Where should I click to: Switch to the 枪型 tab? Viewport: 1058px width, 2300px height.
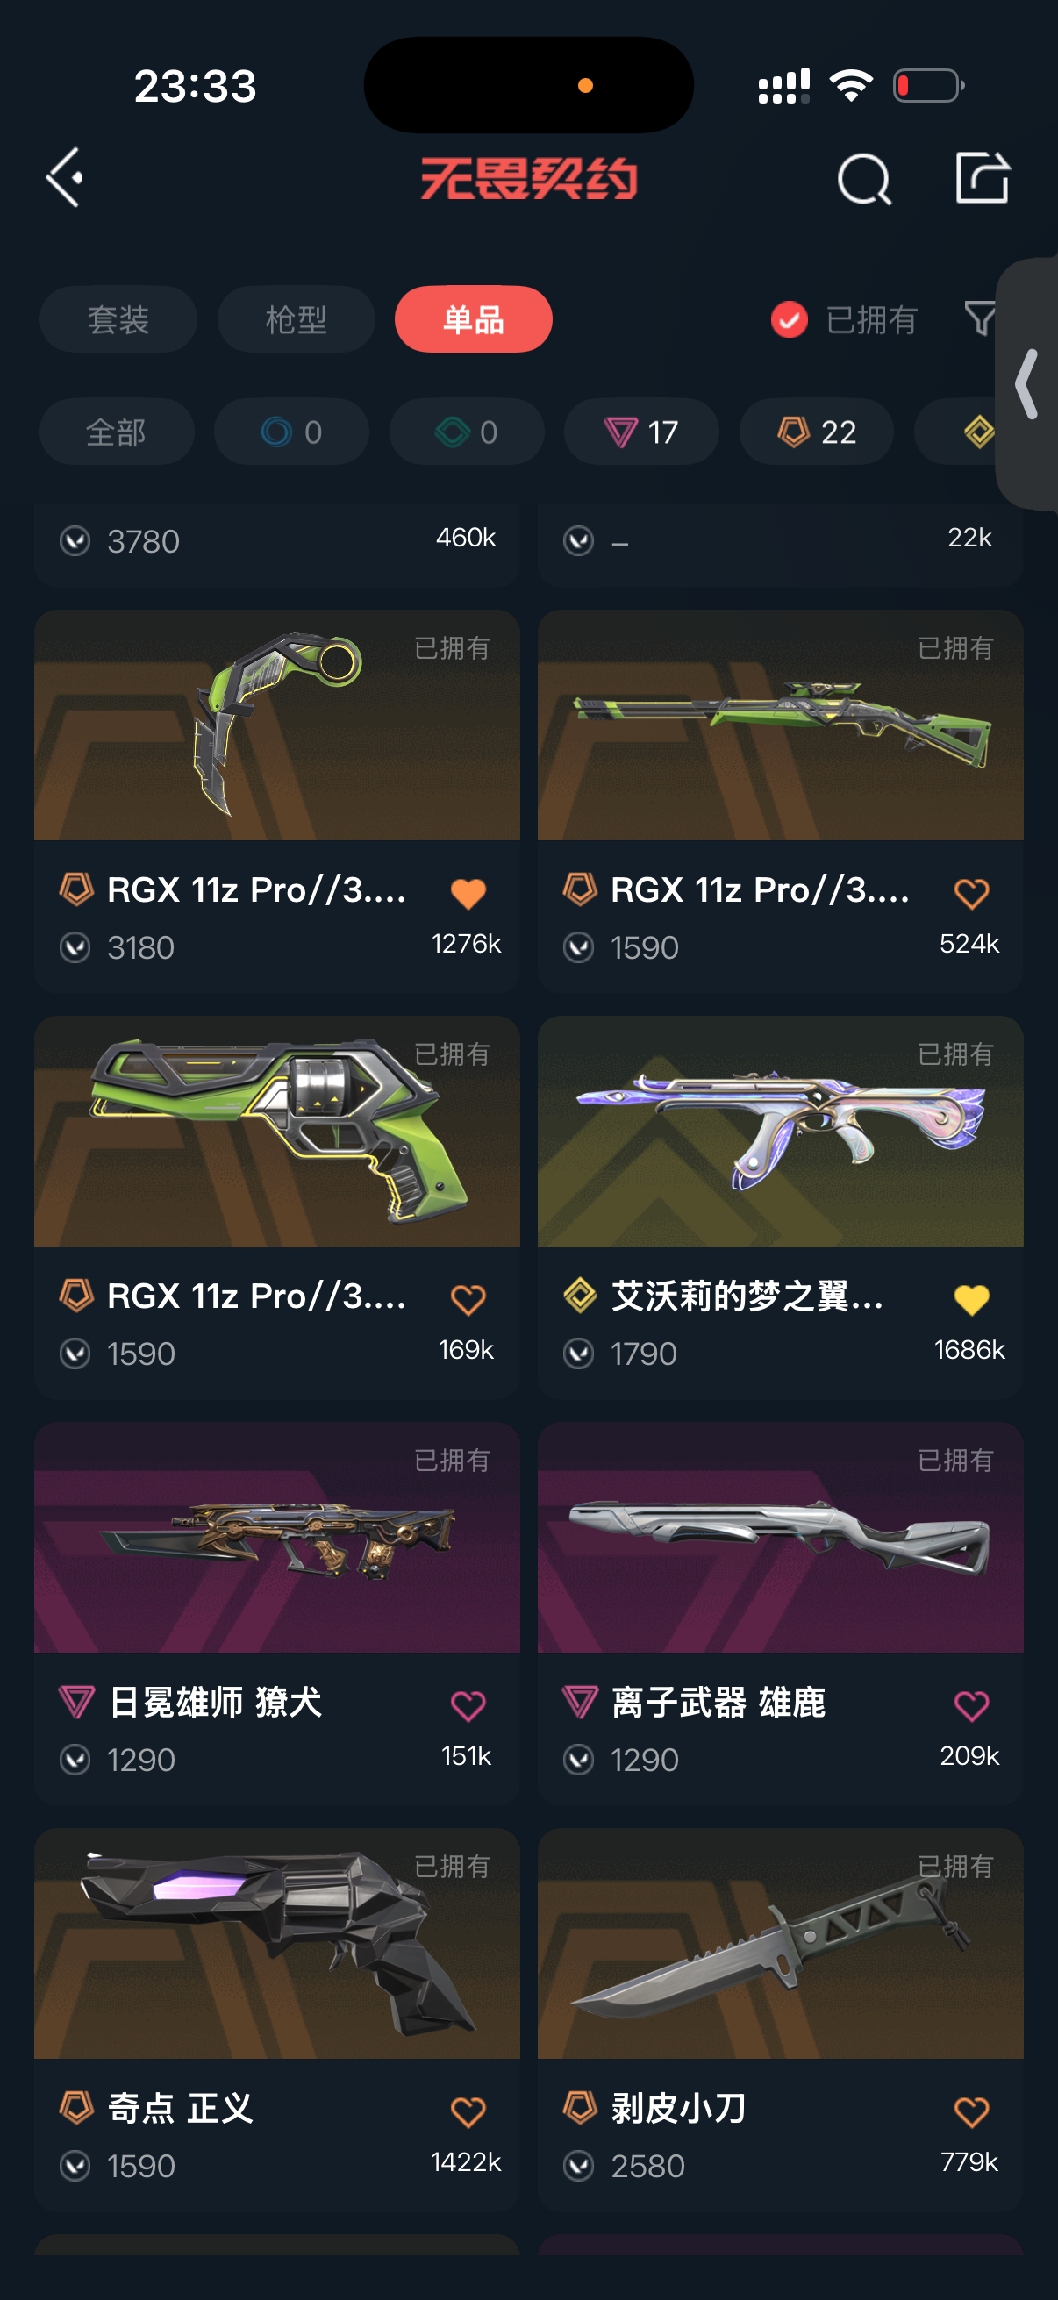pos(296,319)
